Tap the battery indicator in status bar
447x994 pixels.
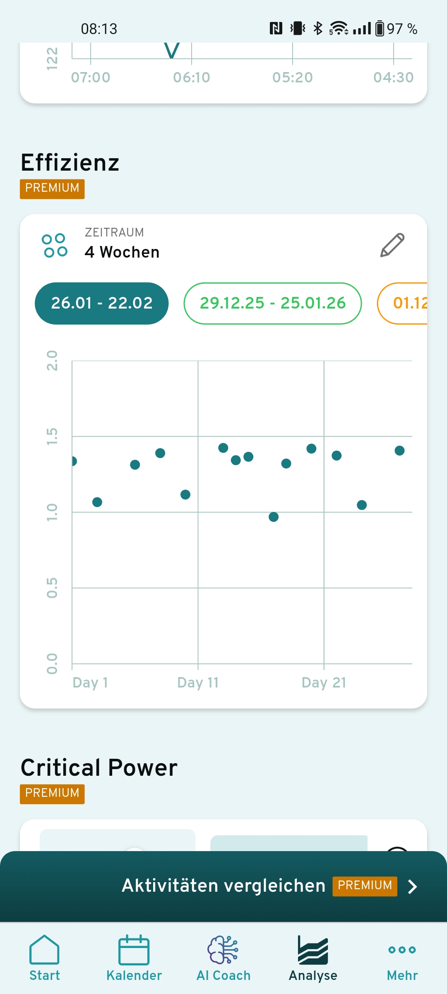(x=380, y=29)
